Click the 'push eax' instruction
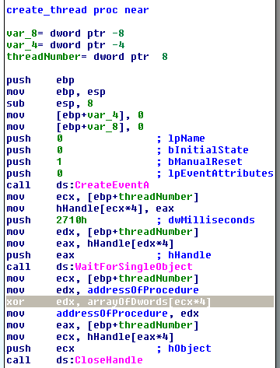280x368 pixels. coord(40,255)
